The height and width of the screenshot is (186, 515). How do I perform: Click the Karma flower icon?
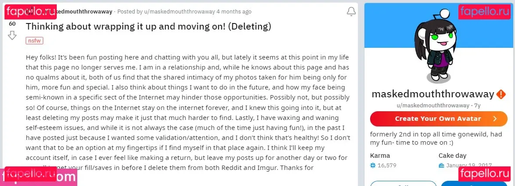point(373,165)
